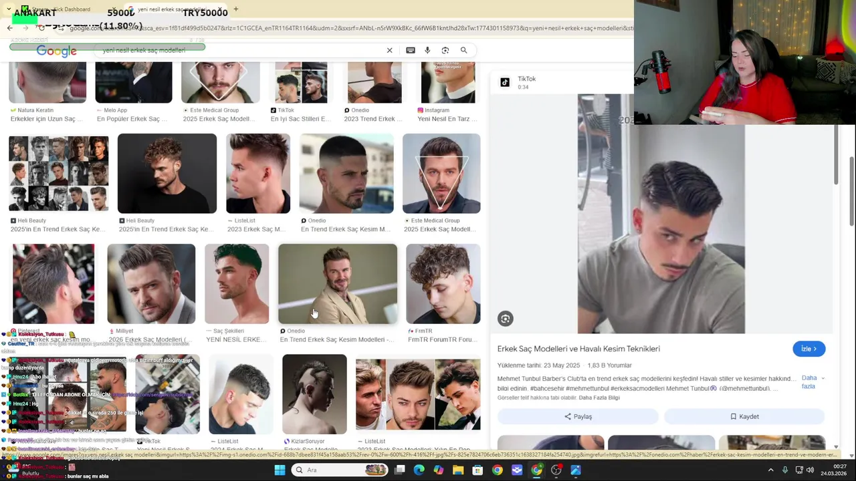Open the Milliyet 2026 Erkek Saç thumbnail
Image resolution: width=856 pixels, height=481 pixels.
pyautogui.click(x=151, y=284)
